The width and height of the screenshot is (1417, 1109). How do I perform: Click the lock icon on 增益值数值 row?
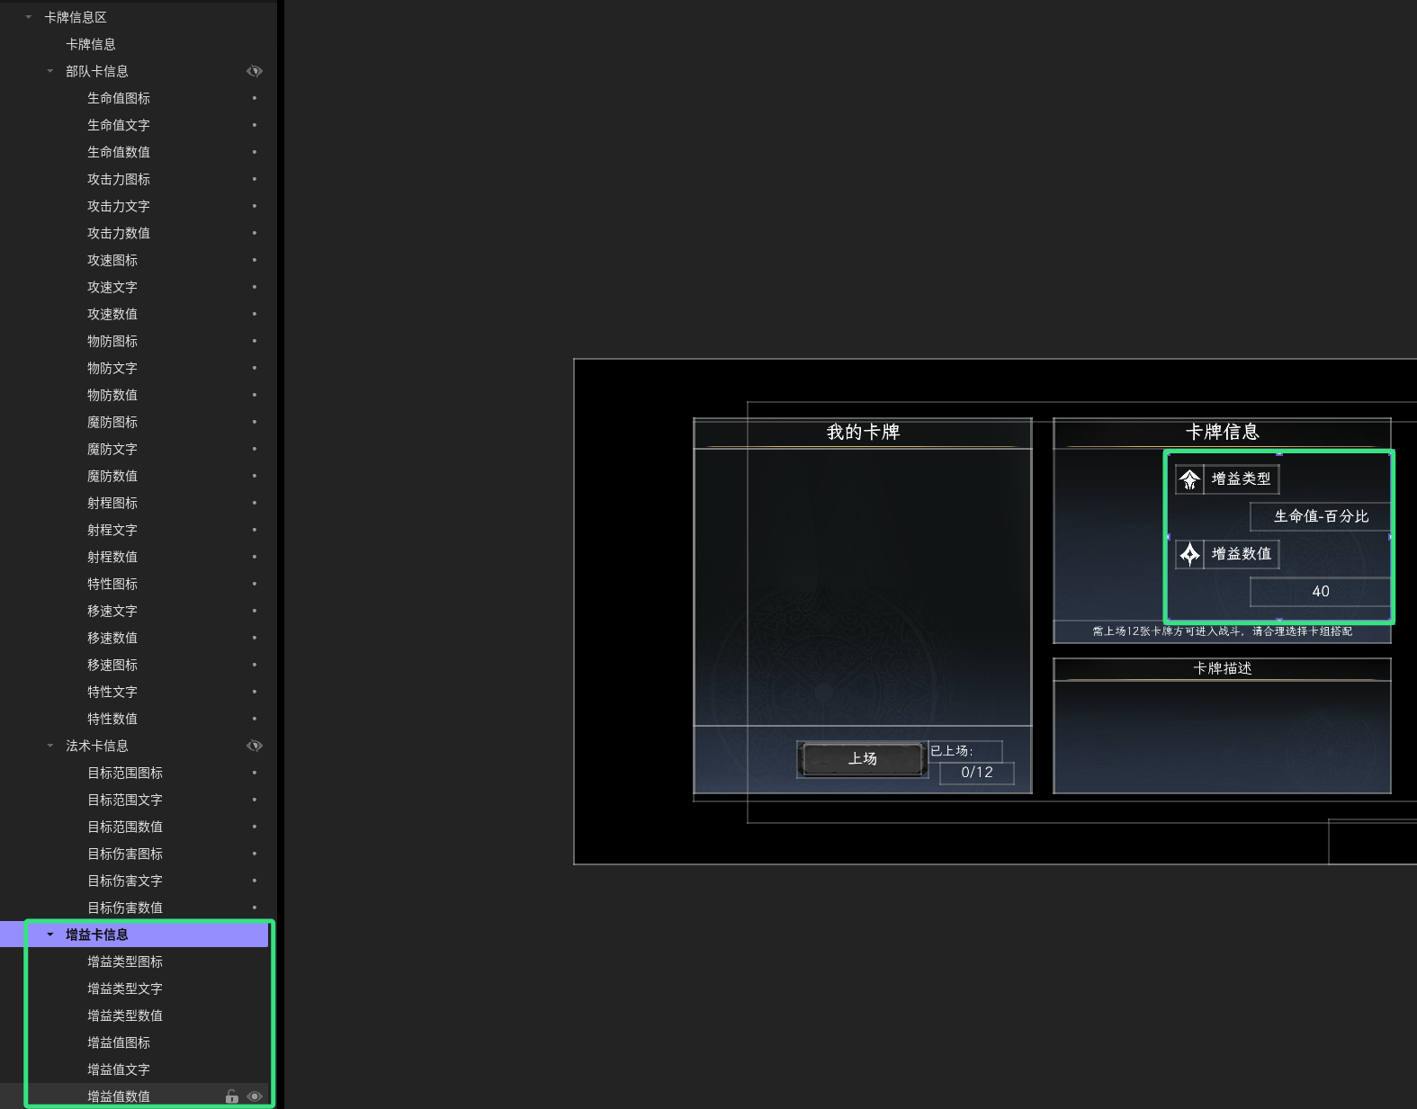[x=231, y=1096]
